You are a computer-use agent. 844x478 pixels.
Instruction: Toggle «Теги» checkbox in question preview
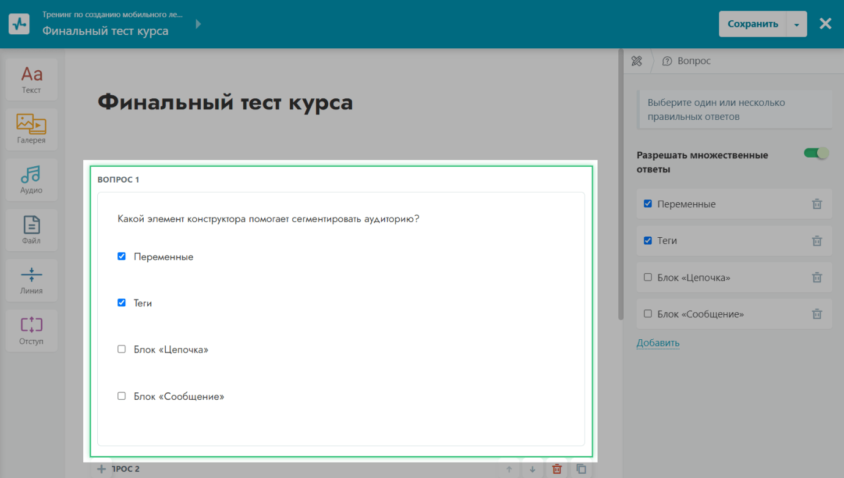tap(121, 303)
